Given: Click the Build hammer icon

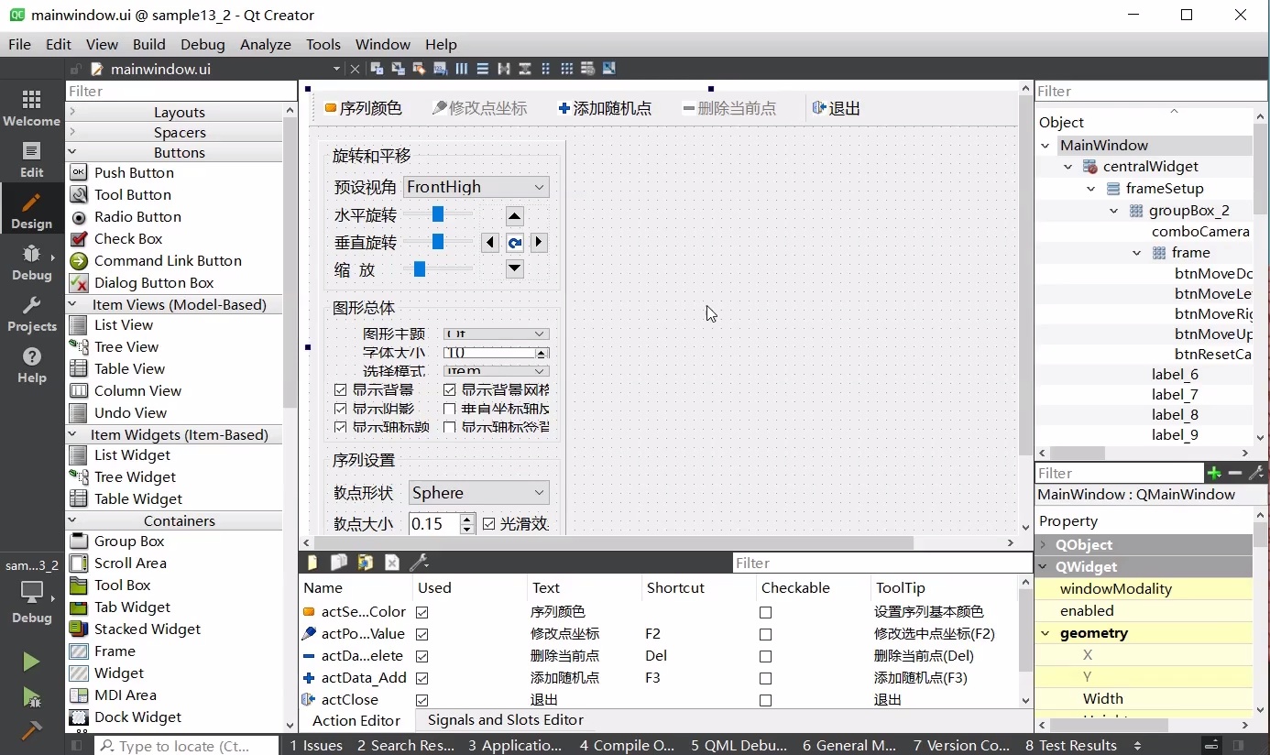Looking at the screenshot, I should (x=31, y=730).
